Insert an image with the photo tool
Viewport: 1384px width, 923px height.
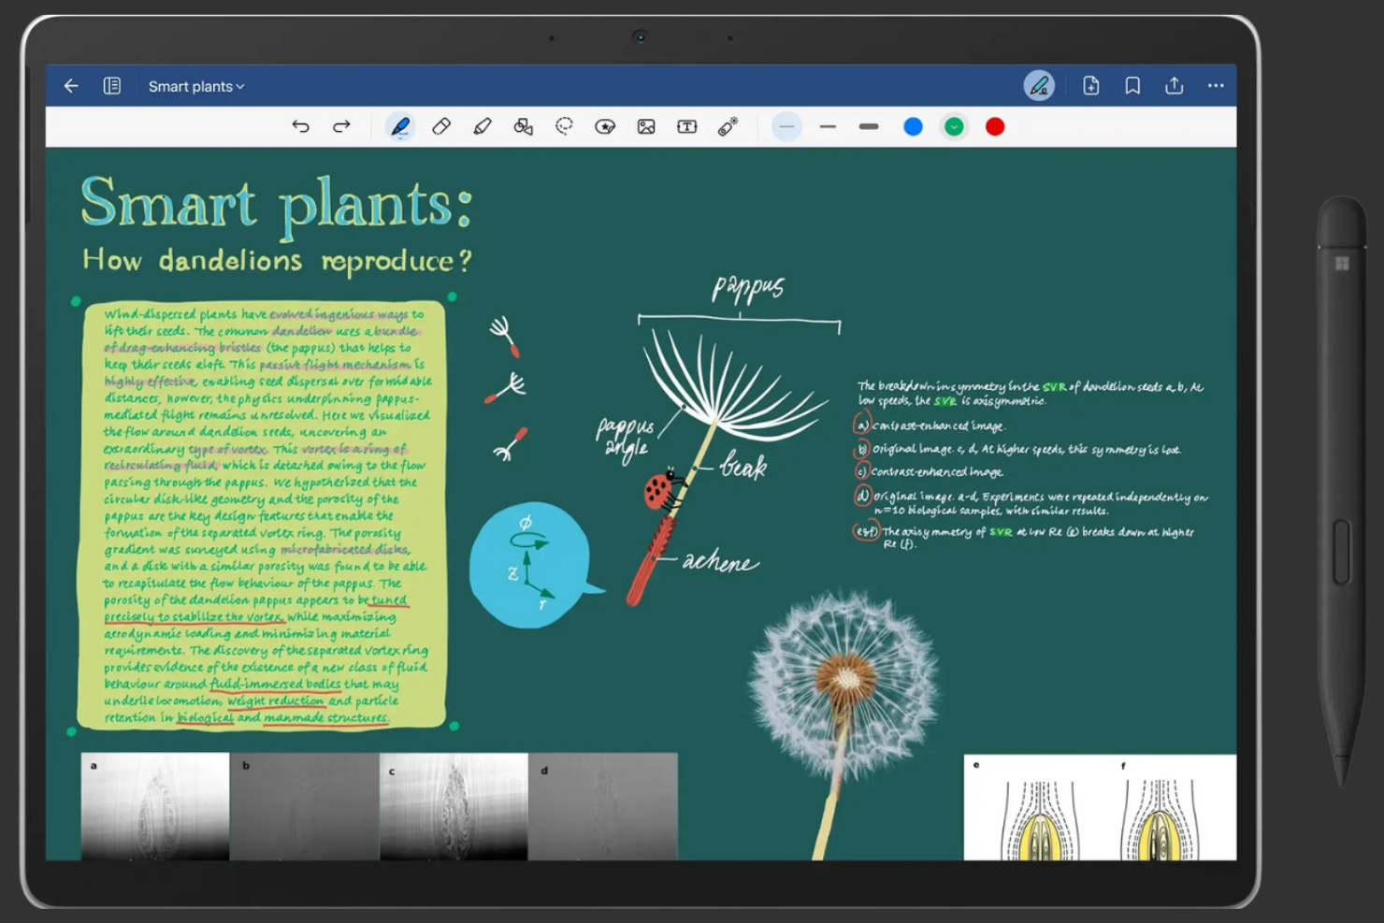(645, 126)
